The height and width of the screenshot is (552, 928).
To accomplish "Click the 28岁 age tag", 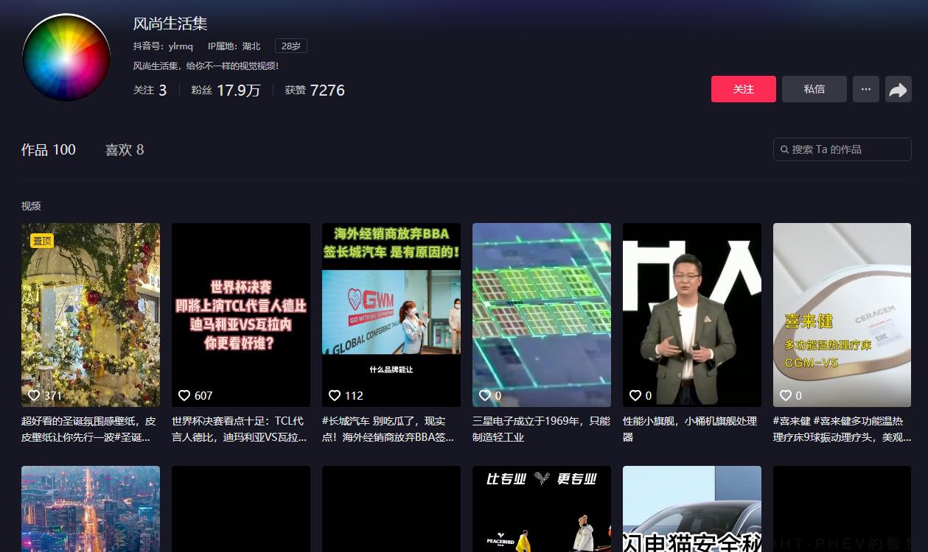I will point(291,46).
